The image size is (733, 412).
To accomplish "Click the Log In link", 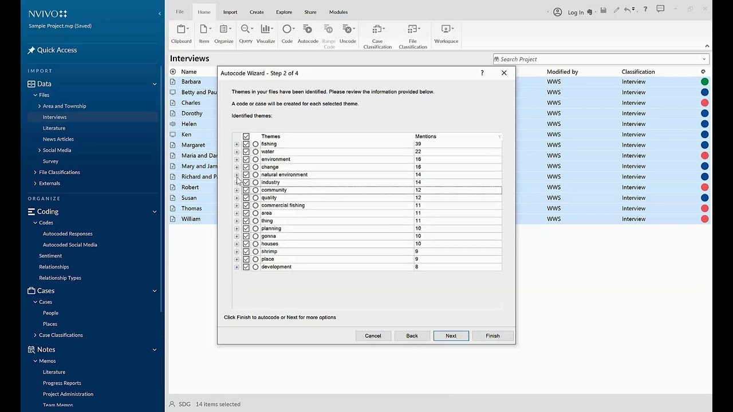I will (576, 13).
